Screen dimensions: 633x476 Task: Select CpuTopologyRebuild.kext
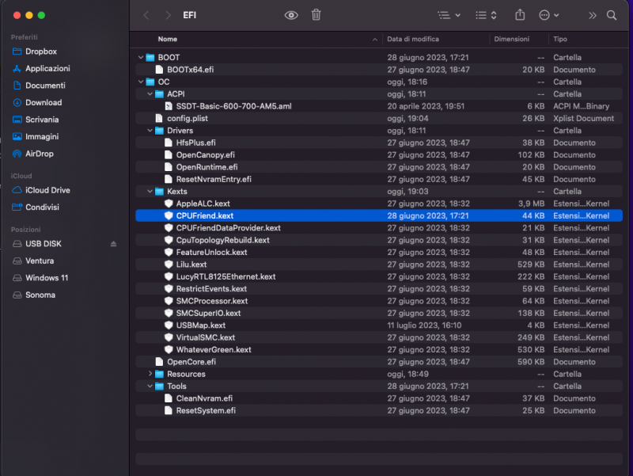pos(379,240)
